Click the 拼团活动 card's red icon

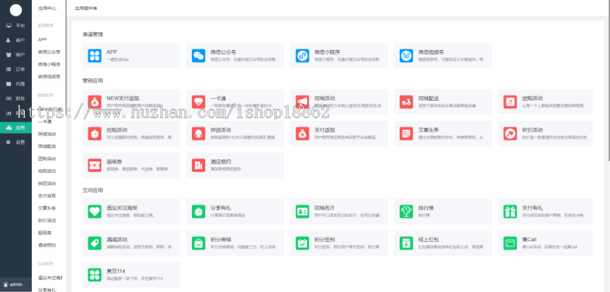coord(199,134)
